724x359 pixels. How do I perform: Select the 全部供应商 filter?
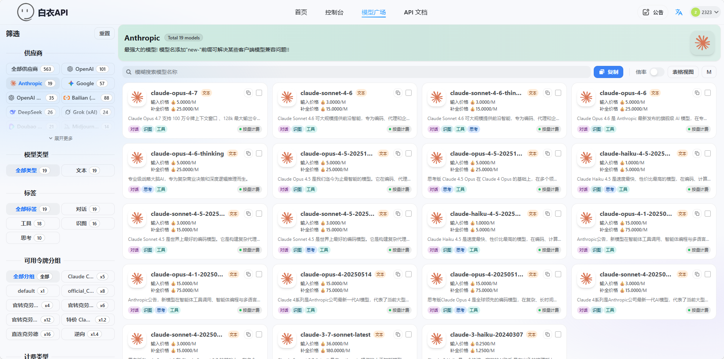[33, 69]
